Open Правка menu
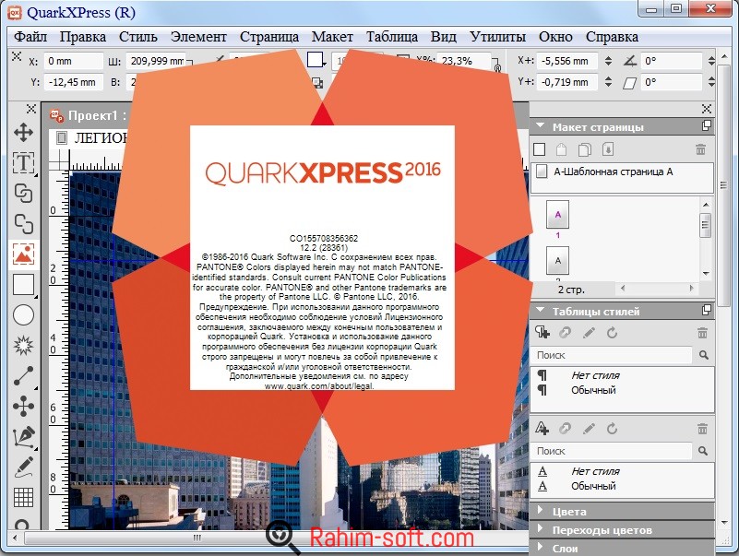739x556 pixels. click(x=83, y=37)
